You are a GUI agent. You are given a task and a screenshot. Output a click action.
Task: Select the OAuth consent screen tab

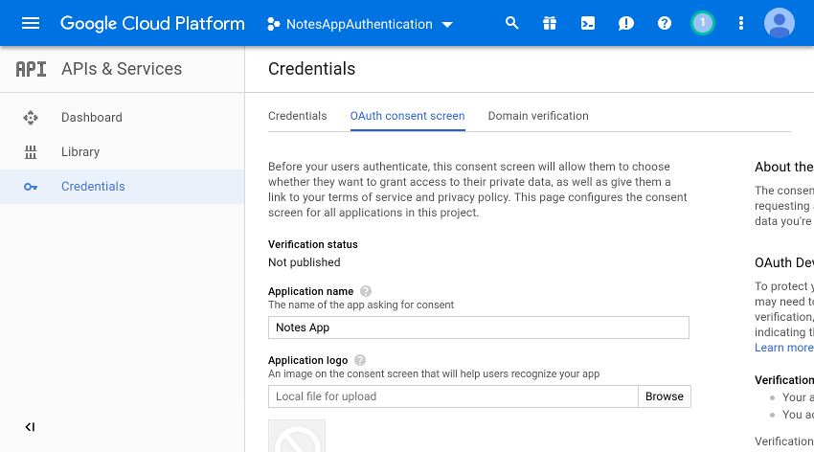click(x=407, y=116)
